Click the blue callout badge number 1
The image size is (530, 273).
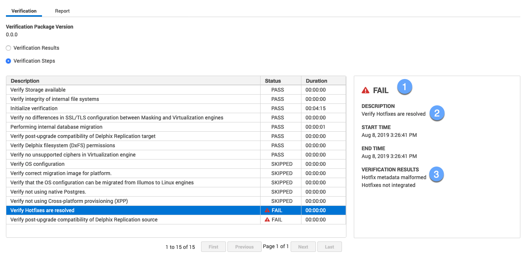pos(404,87)
